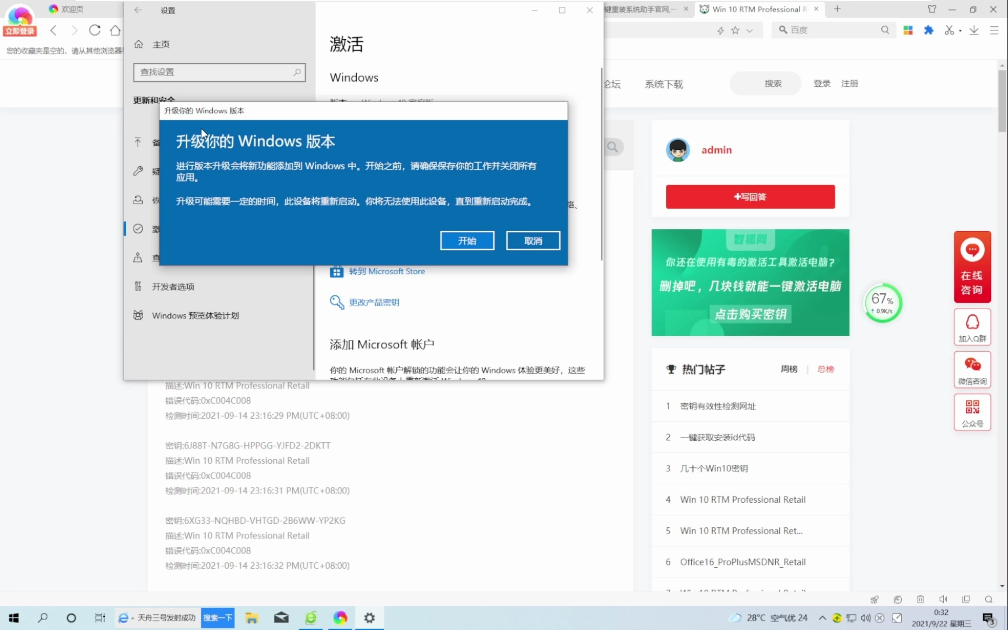Viewport: 1008px width, 630px height.
Task: Open the Mail taskbar icon
Action: pos(281,618)
